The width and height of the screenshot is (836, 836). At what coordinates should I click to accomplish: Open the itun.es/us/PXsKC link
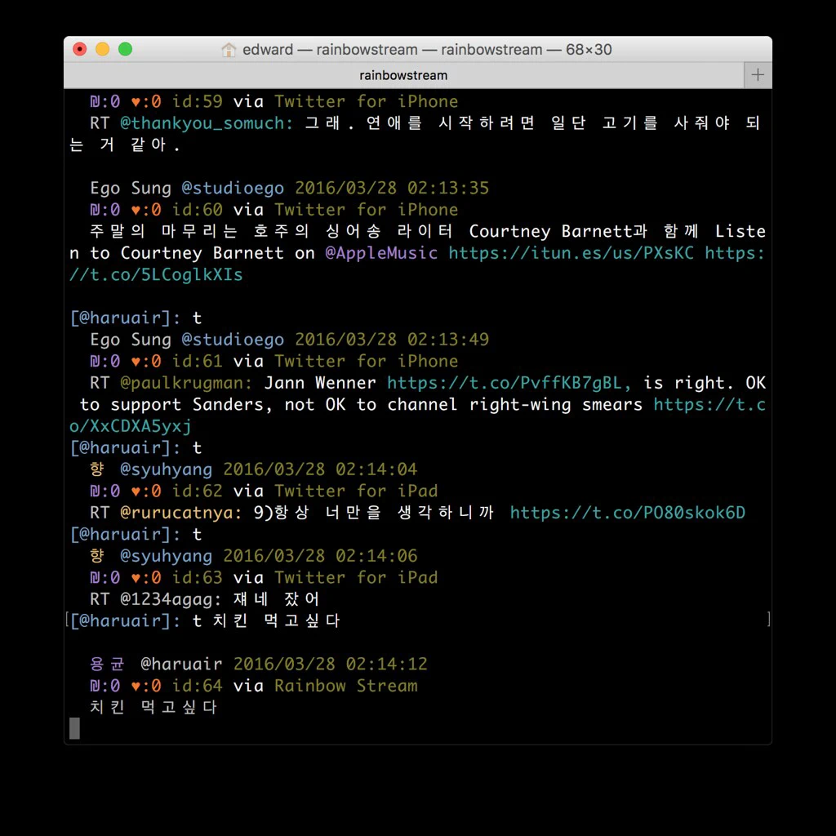click(571, 253)
